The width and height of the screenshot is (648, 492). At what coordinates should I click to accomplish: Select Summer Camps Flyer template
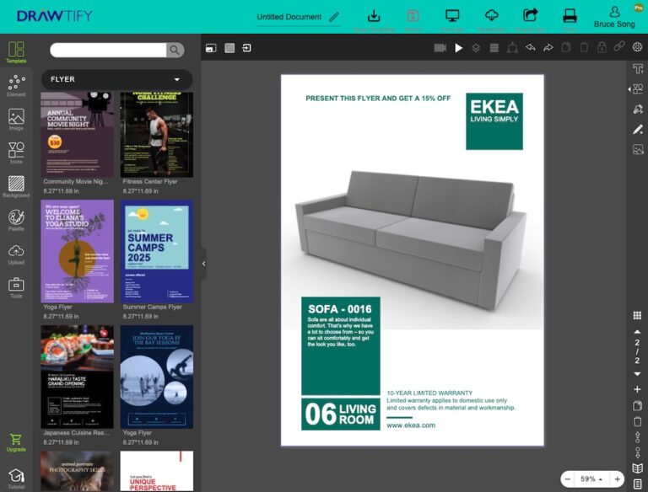click(157, 251)
